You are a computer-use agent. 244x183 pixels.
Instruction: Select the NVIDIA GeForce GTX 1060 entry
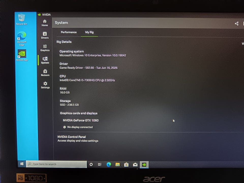pos(81,120)
